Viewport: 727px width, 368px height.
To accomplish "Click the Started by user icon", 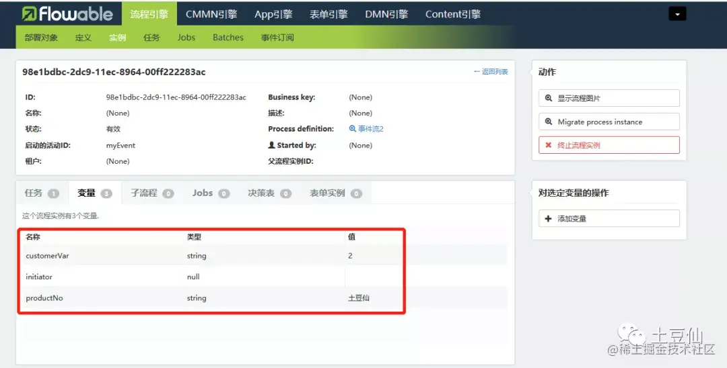I will pyautogui.click(x=272, y=145).
